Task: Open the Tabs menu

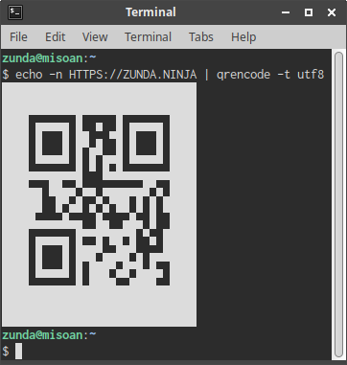Action: coord(201,37)
